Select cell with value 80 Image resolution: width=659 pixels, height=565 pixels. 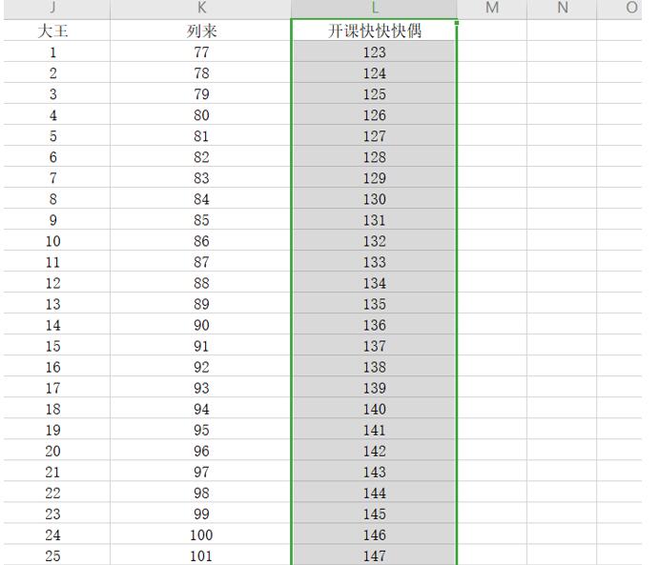click(201, 115)
